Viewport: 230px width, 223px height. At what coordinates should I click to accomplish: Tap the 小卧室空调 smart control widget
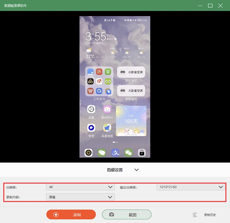click(131, 72)
